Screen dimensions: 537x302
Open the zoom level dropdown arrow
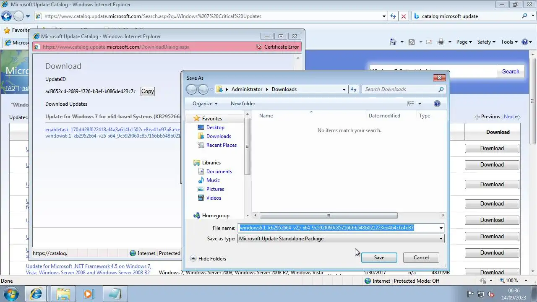tap(527, 281)
